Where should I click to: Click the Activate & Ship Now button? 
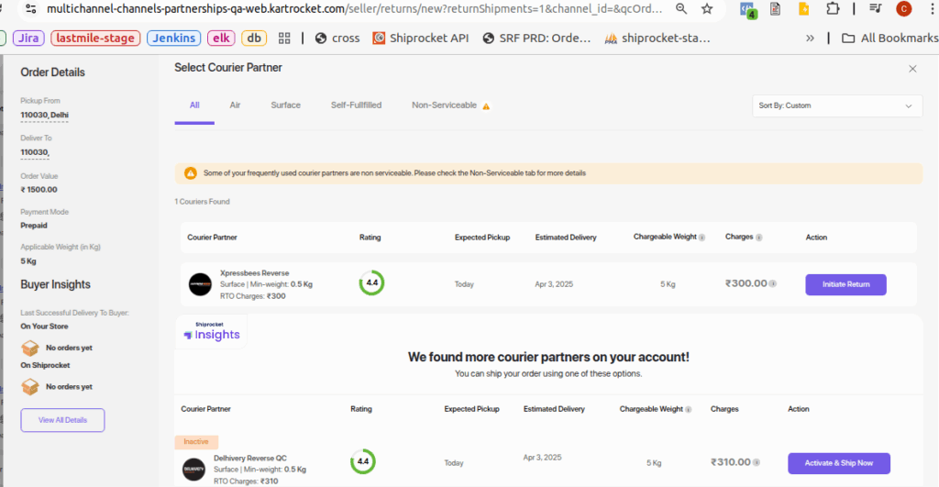[x=838, y=463]
